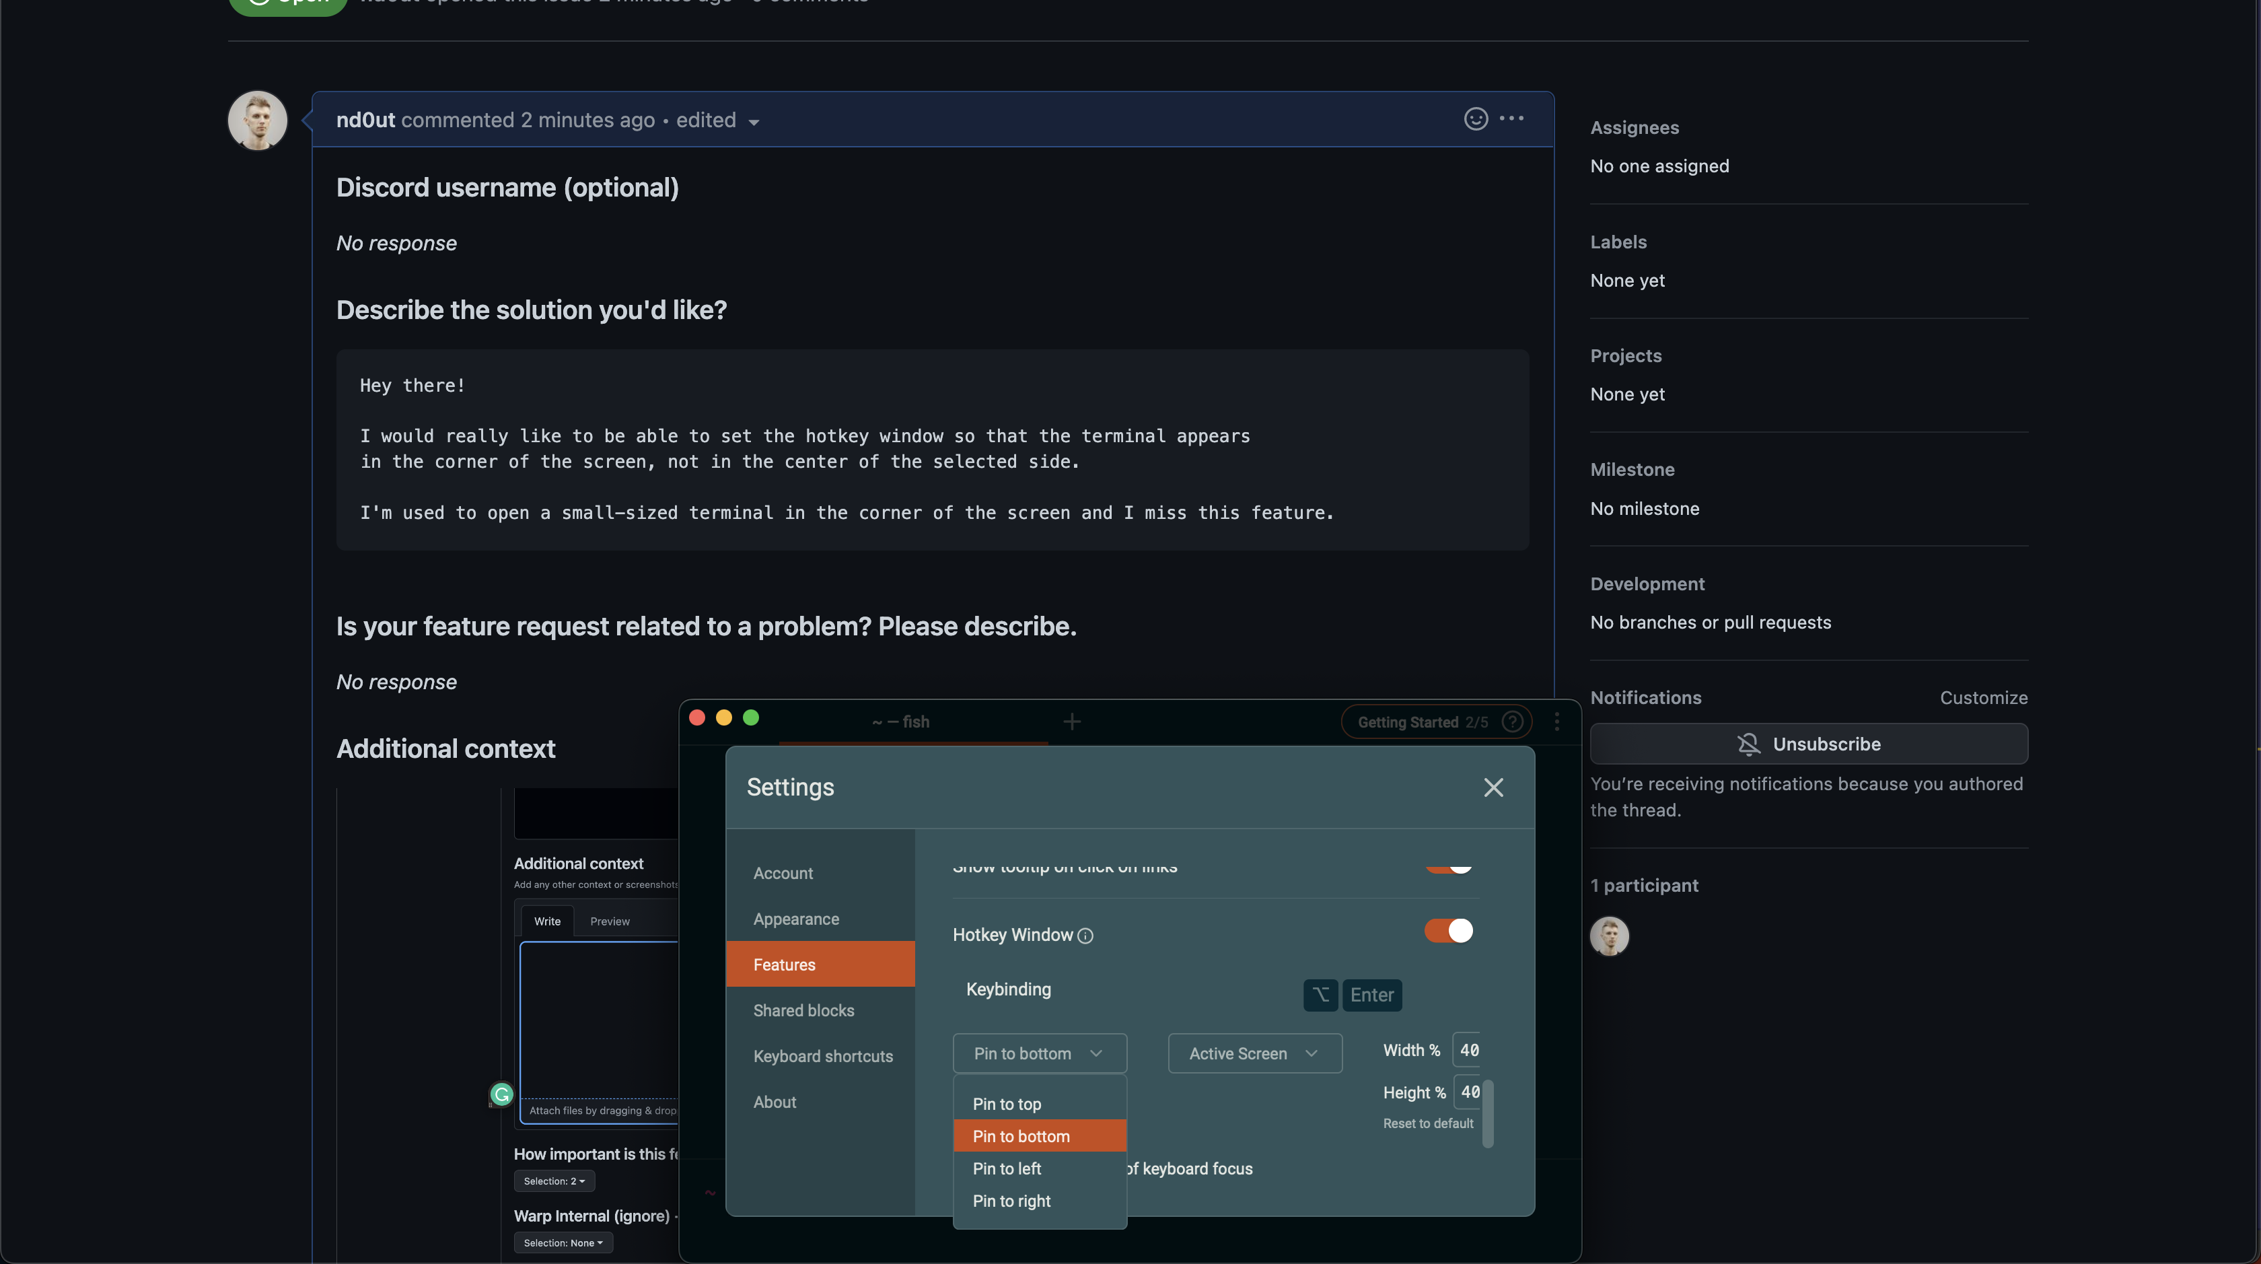
Task: Open the Shared blocks settings section
Action: [820, 1010]
